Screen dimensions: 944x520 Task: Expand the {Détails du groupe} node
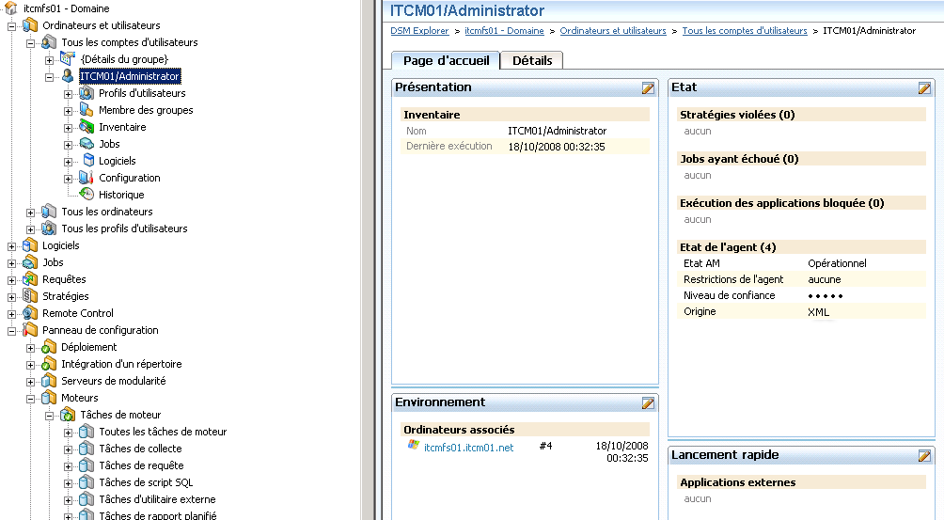click(x=50, y=60)
